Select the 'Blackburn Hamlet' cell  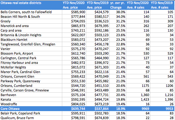point(31,40)
